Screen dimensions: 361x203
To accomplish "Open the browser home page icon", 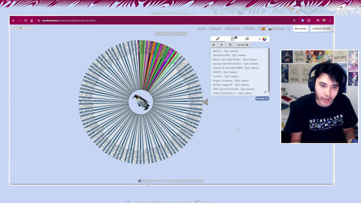I will coord(32,21).
